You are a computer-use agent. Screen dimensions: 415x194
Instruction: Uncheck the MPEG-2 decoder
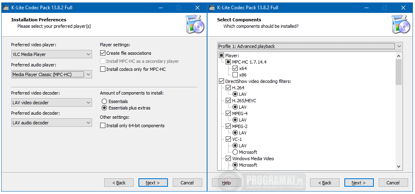228,126
